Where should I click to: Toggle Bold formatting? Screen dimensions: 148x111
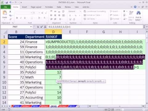(17, 18)
